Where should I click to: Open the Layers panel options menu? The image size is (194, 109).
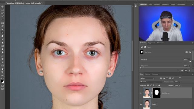(x=192, y=74)
